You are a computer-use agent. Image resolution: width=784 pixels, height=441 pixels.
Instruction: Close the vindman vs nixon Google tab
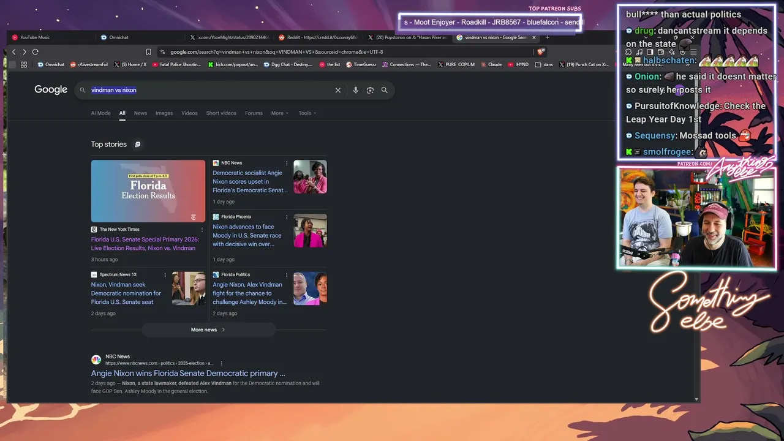[x=533, y=37]
